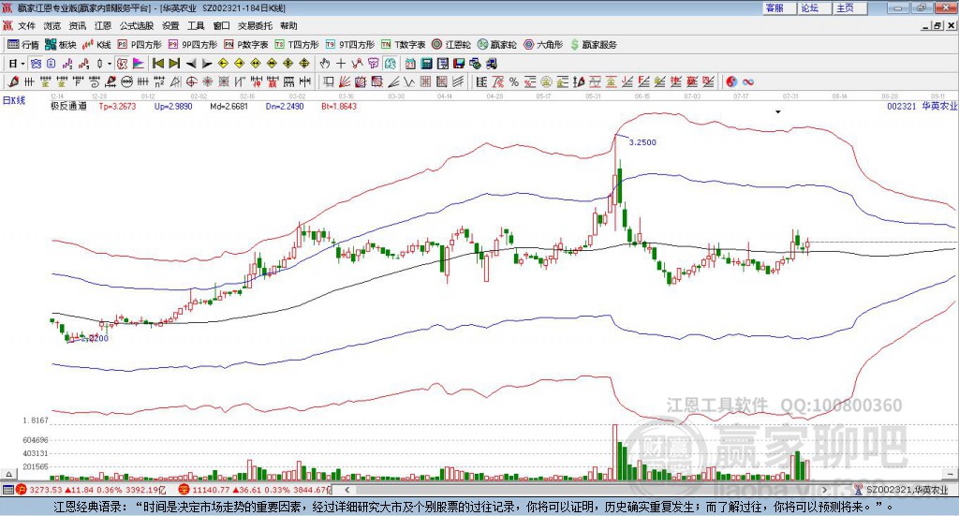Click the colorful flag icon
This screenshot has height=516, width=959.
(139, 64)
